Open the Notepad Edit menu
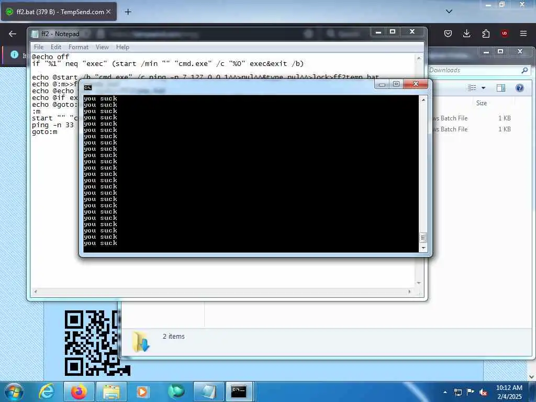Screen dimensions: 536x402 (55, 47)
